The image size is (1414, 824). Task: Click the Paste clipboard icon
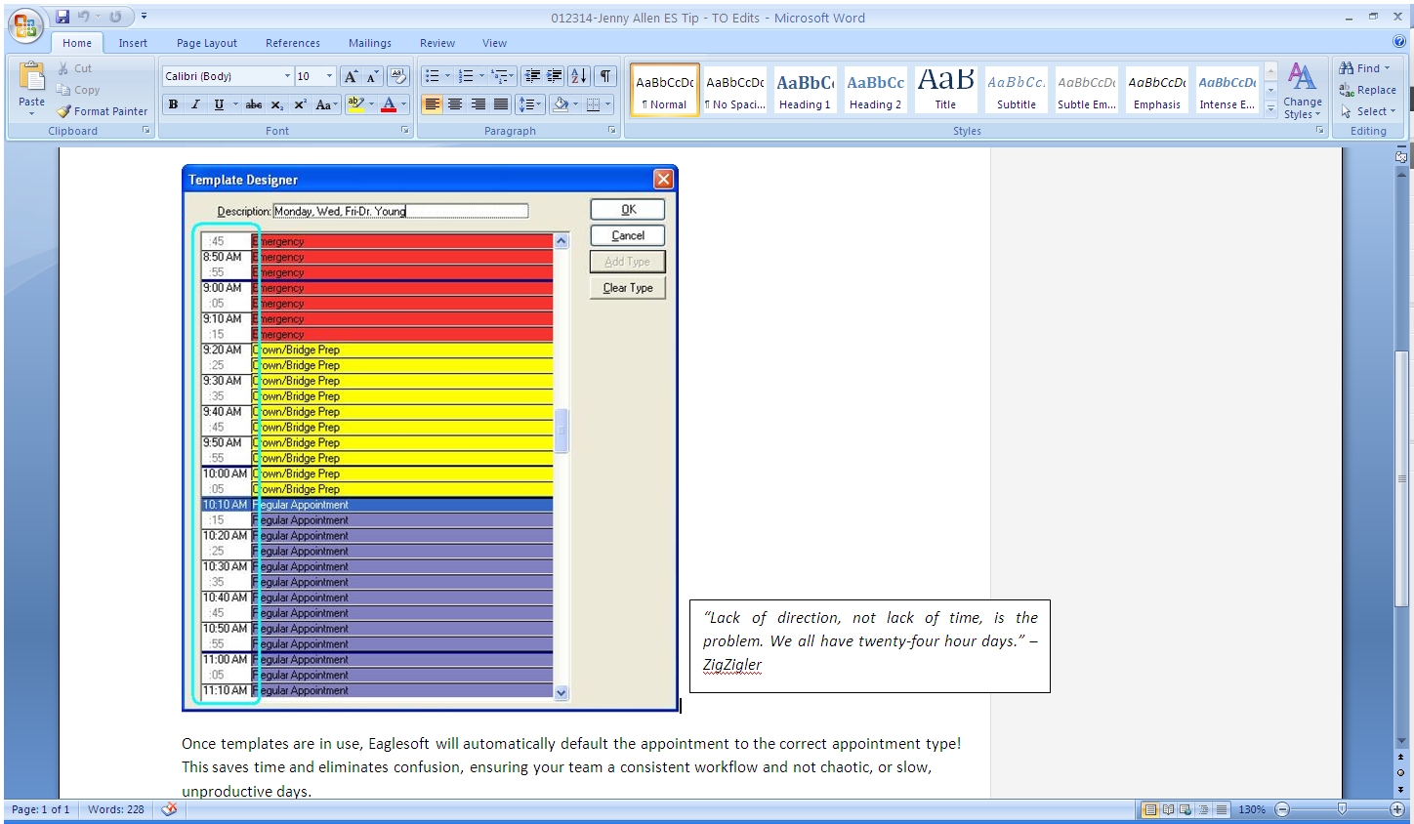click(31, 77)
